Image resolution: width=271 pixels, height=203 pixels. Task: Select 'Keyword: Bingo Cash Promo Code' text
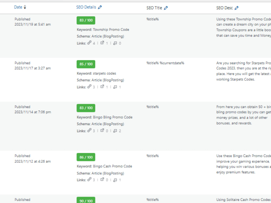tap(104, 166)
